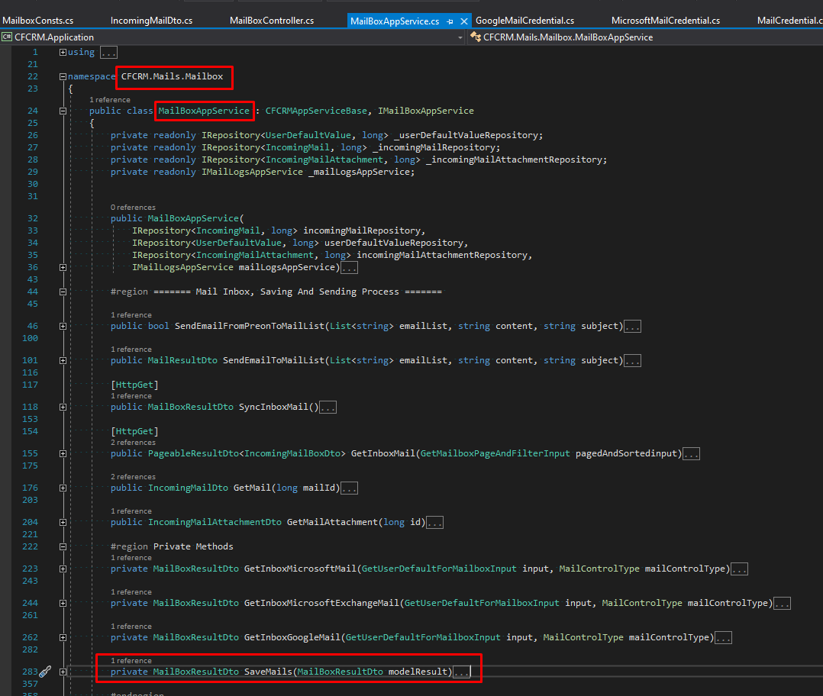
Task: Click the PageableResultDto return type
Action: [x=193, y=453]
